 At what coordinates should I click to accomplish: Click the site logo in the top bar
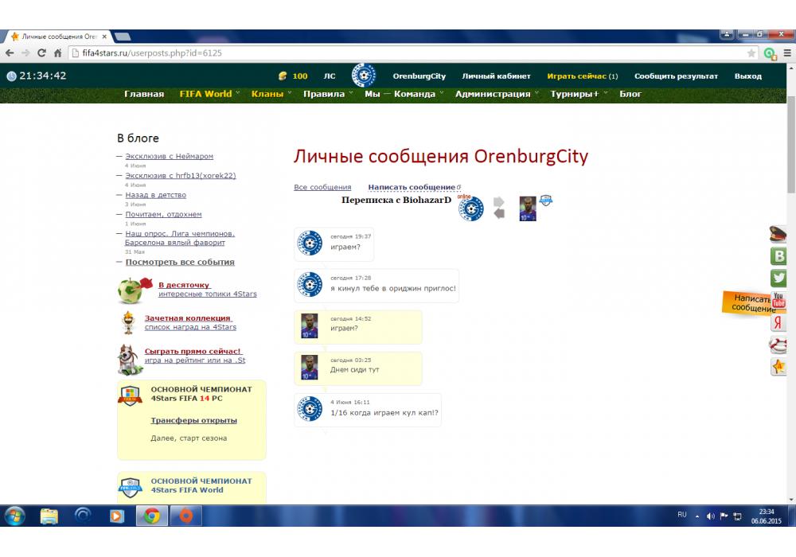364,76
